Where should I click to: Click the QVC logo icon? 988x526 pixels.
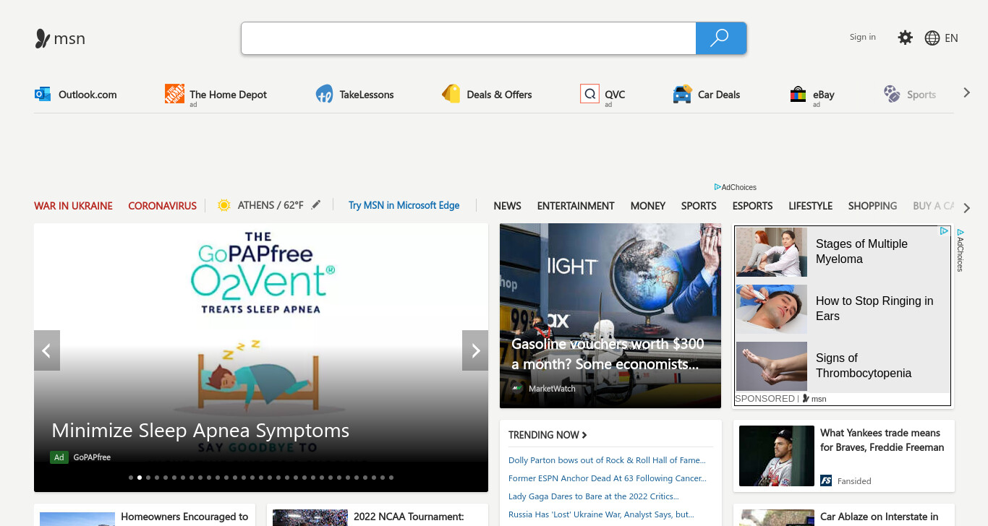[x=589, y=94]
